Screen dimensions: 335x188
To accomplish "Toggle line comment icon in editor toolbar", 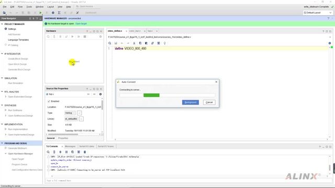I will click(x=152, y=43).
